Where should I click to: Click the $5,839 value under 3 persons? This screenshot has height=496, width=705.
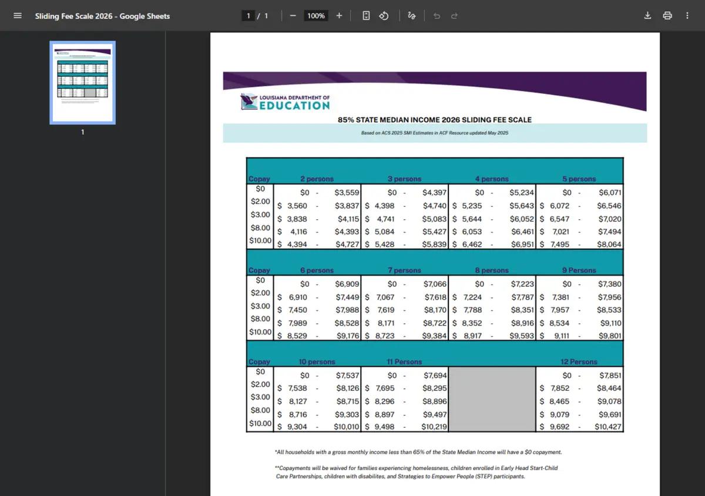coord(434,244)
